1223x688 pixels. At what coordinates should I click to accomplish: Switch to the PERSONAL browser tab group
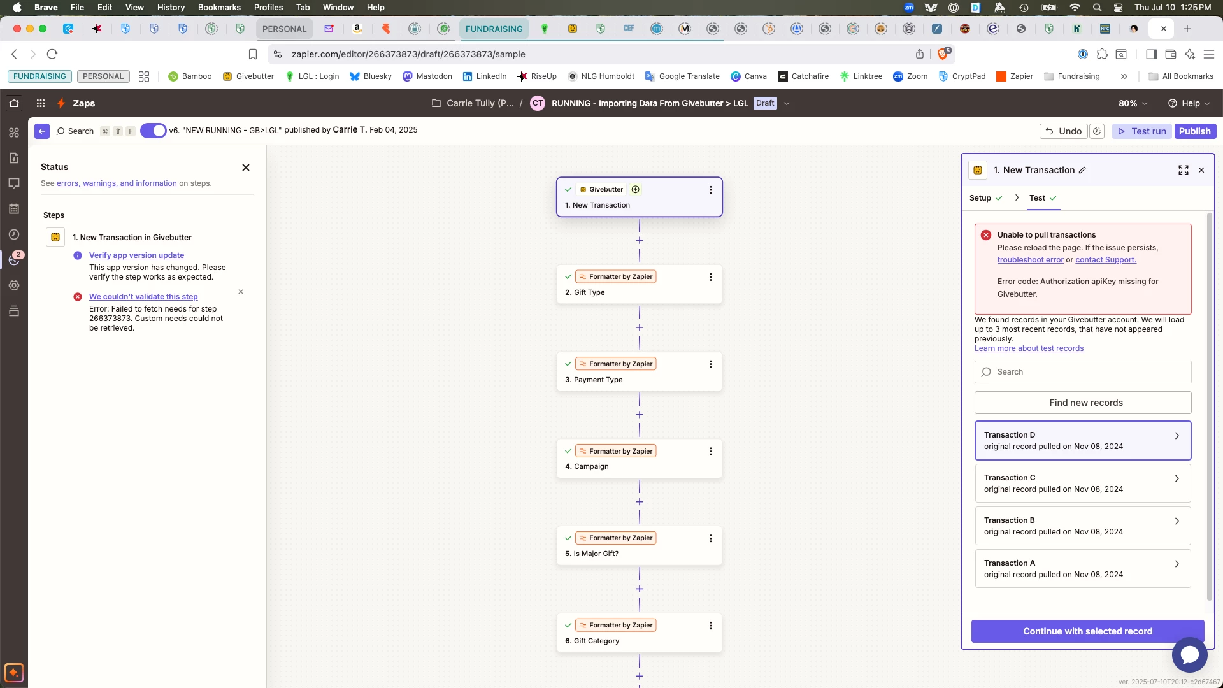click(284, 29)
